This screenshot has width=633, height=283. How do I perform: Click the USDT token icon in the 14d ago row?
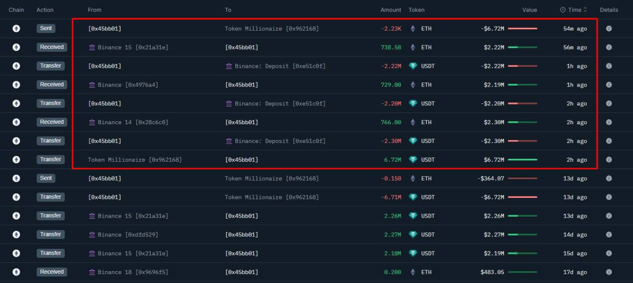[413, 235]
